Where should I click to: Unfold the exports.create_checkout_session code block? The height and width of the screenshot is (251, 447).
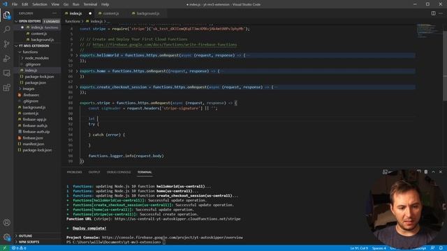click(77, 87)
